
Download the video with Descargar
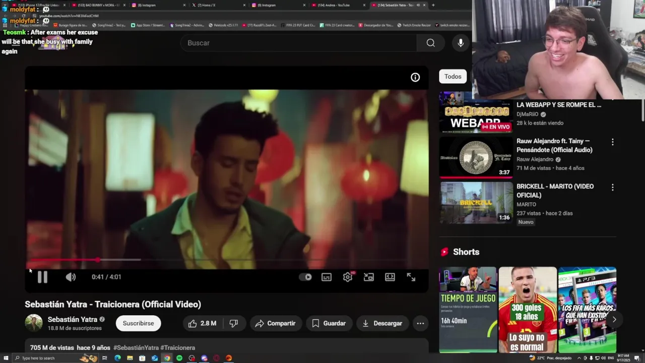382,323
